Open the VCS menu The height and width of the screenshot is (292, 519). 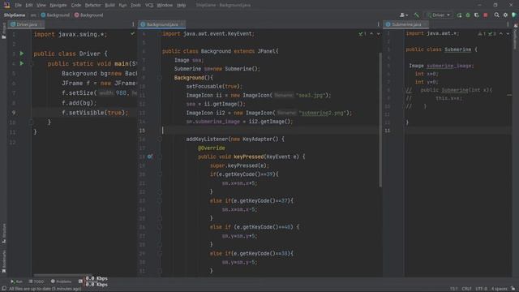(x=149, y=6)
